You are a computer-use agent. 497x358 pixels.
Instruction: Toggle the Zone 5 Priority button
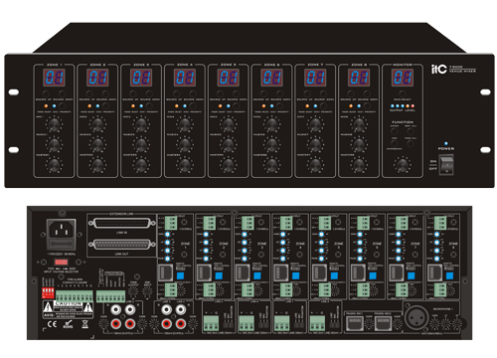coord(237,106)
